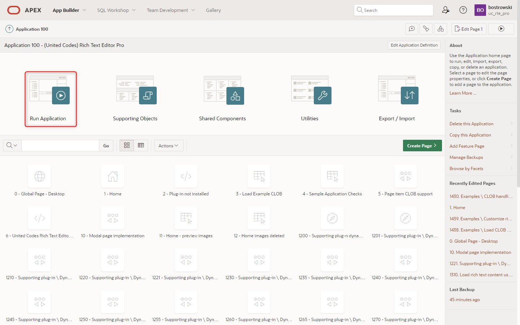Open page 4 - Sample Application Checks
This screenshot has height=325, width=520.
(x=332, y=181)
